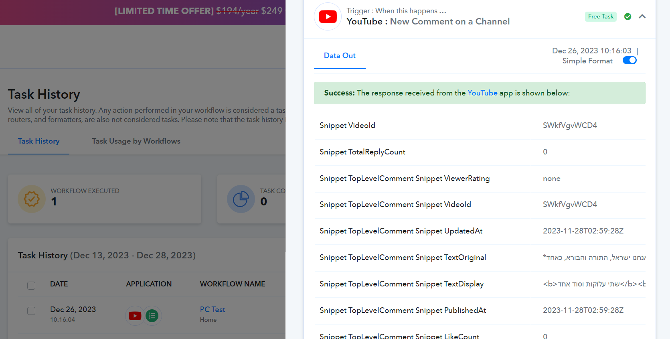The image size is (670, 339).
Task: Click the green success checkmark icon
Action: point(628,16)
